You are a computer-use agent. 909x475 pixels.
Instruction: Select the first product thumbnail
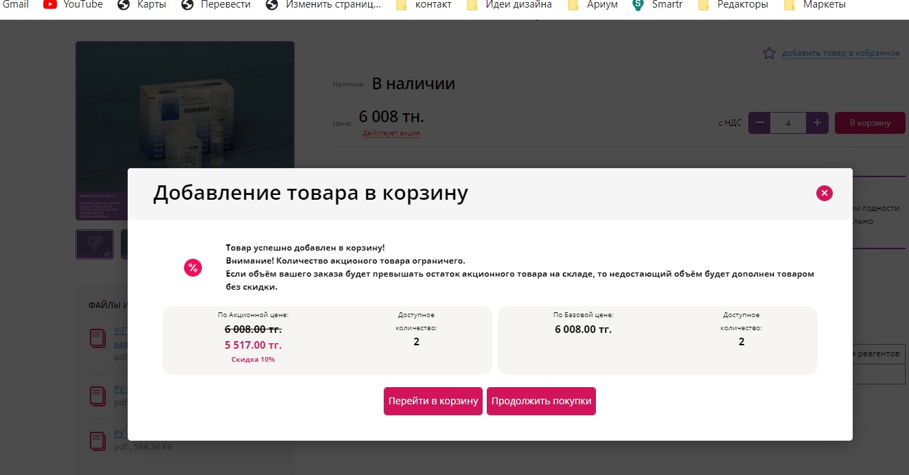tap(95, 244)
